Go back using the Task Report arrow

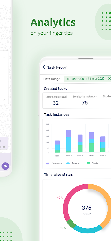coord(44,67)
